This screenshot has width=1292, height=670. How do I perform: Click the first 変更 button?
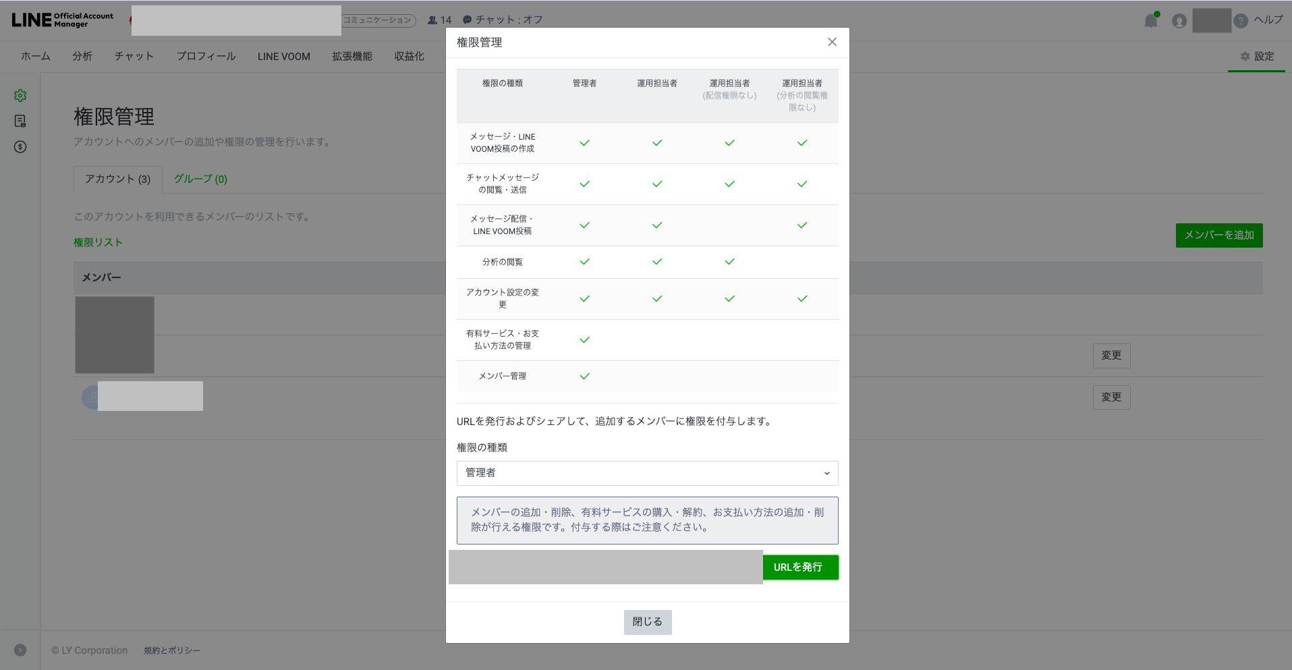[1111, 356]
